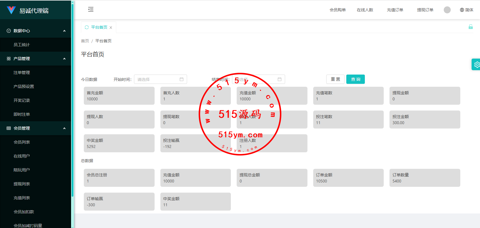Click the globe language icon
This screenshot has width=480, height=228.
tap(462, 10)
